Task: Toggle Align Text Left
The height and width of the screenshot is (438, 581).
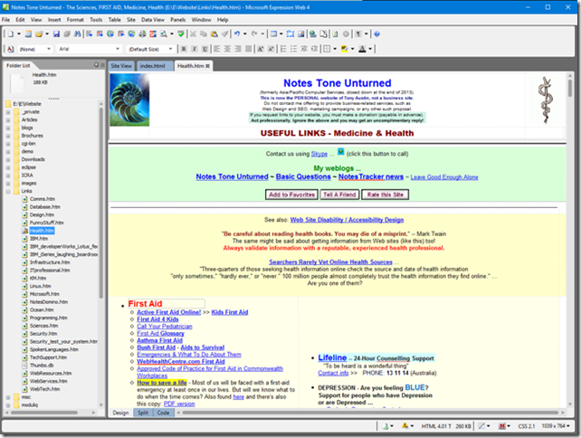Action: pos(217,49)
